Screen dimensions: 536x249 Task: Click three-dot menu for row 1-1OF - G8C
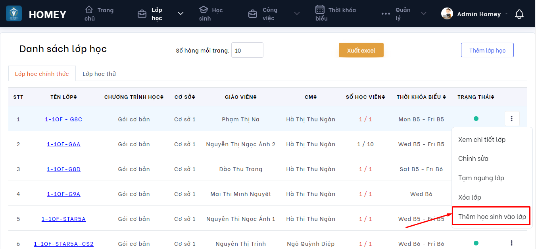click(512, 119)
